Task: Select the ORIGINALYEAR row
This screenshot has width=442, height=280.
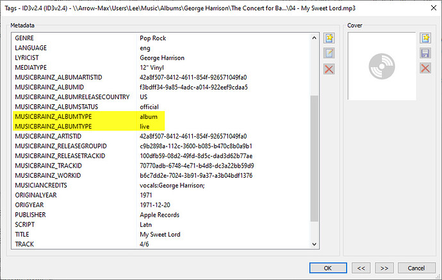Action: pyautogui.click(x=161, y=195)
